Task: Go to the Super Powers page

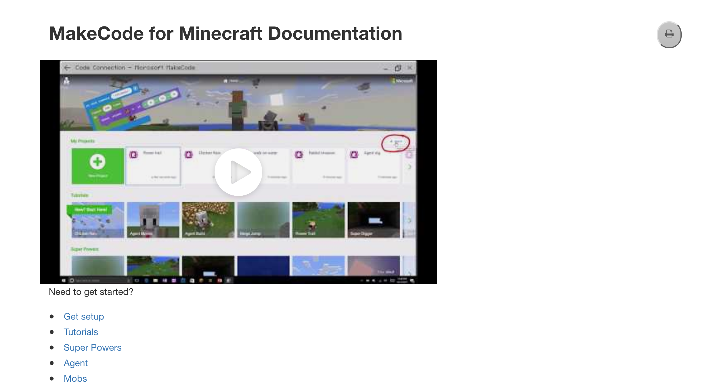Action: point(93,347)
